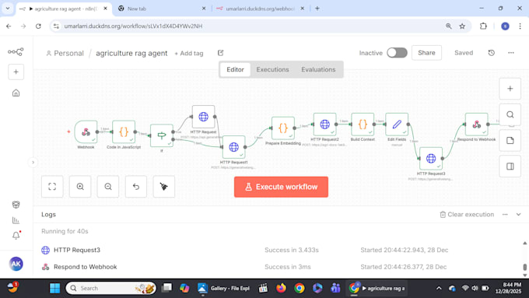Click the fit-to-view zoom button
The image size is (529, 298).
(x=52, y=187)
